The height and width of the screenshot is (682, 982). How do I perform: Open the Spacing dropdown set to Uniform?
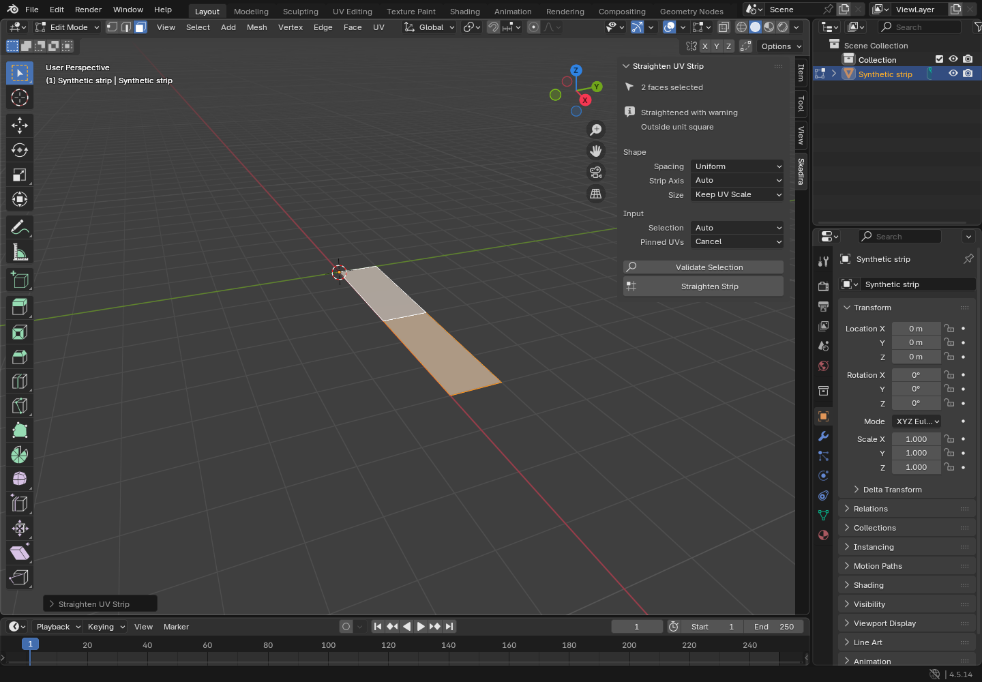737,166
